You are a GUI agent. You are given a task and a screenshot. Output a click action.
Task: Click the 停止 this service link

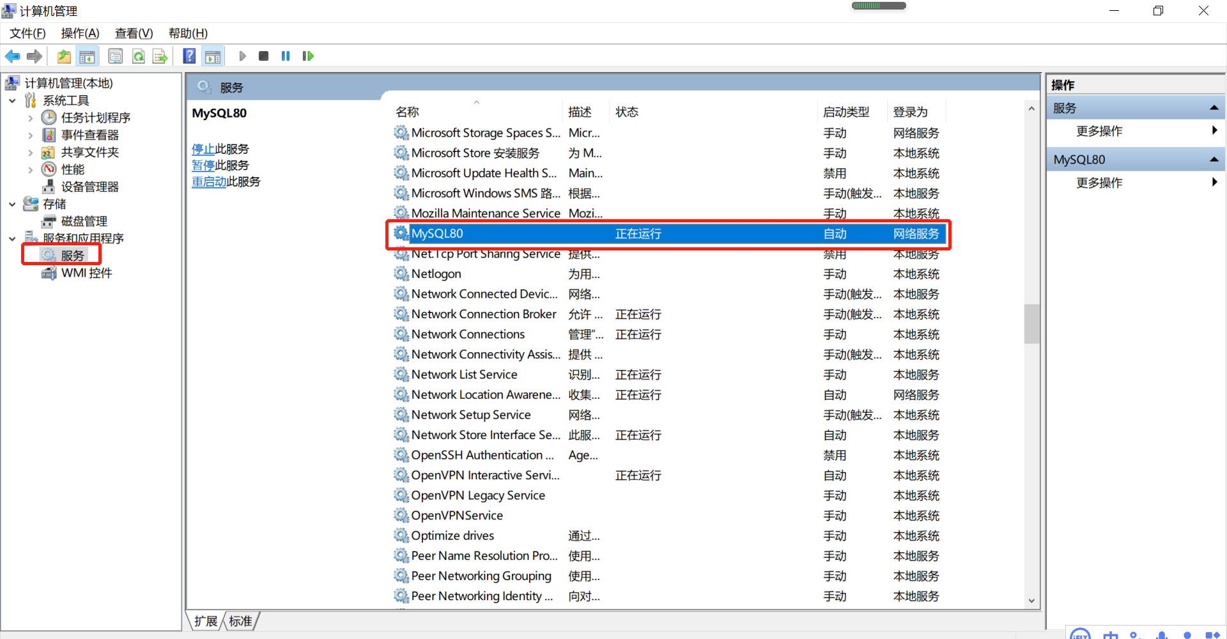203,149
